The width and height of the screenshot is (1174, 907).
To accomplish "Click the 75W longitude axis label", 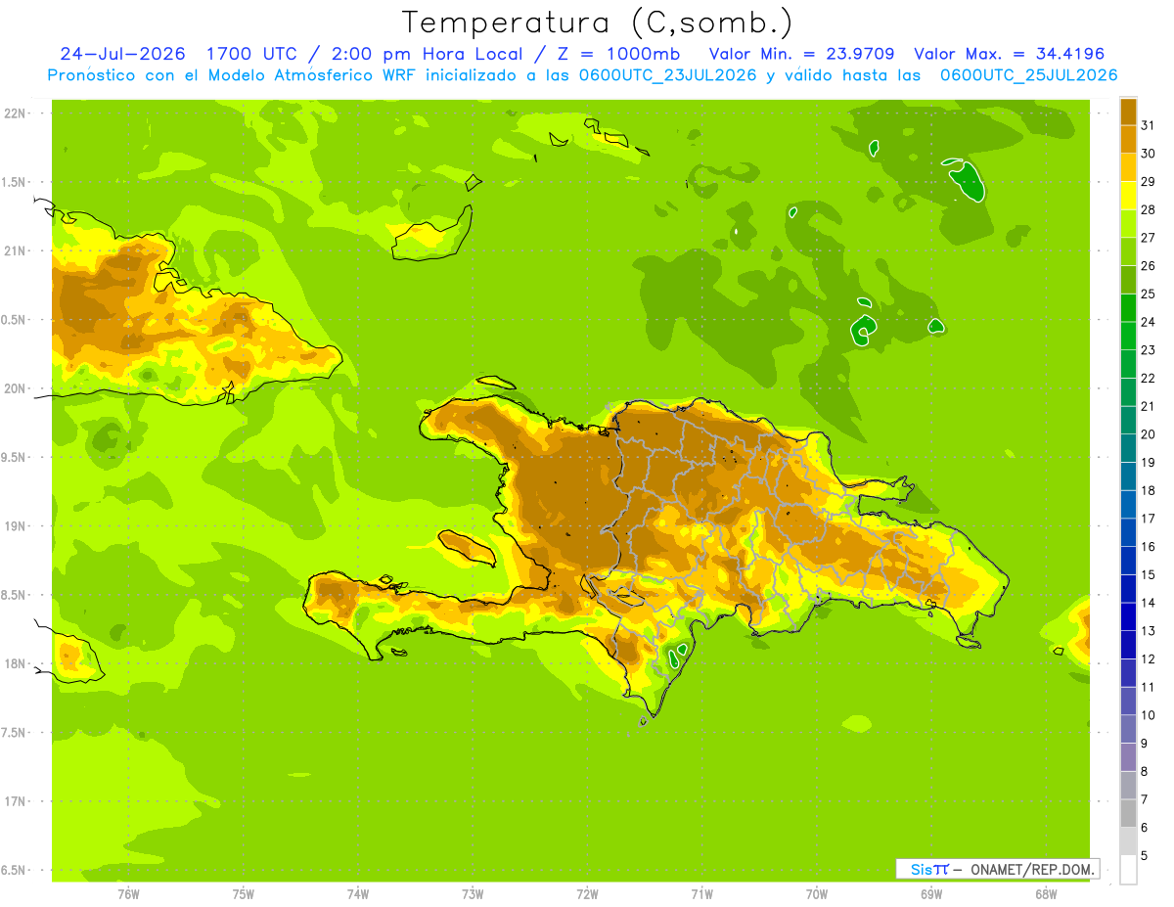I will (x=243, y=894).
